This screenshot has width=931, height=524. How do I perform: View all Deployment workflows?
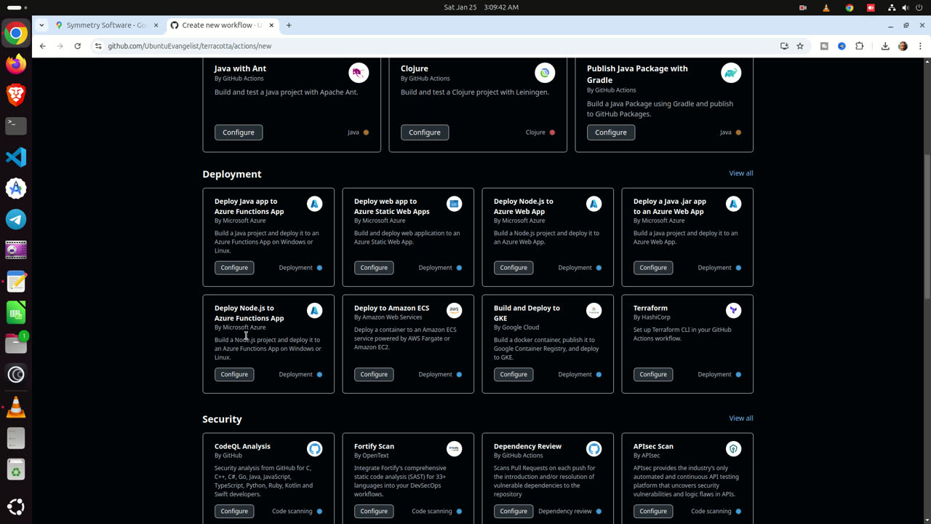click(741, 173)
